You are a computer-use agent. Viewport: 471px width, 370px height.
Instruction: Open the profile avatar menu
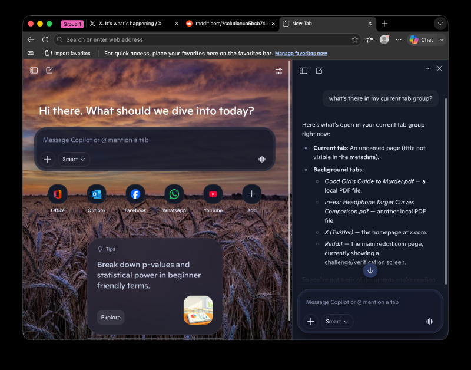click(384, 39)
